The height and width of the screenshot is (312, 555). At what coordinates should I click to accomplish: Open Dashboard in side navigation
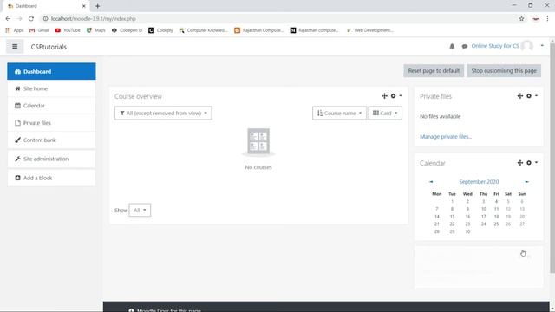point(51,71)
